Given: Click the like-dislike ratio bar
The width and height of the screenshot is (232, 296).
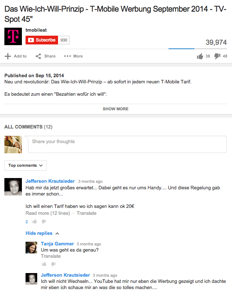Looking at the screenshot, I should point(198,49).
